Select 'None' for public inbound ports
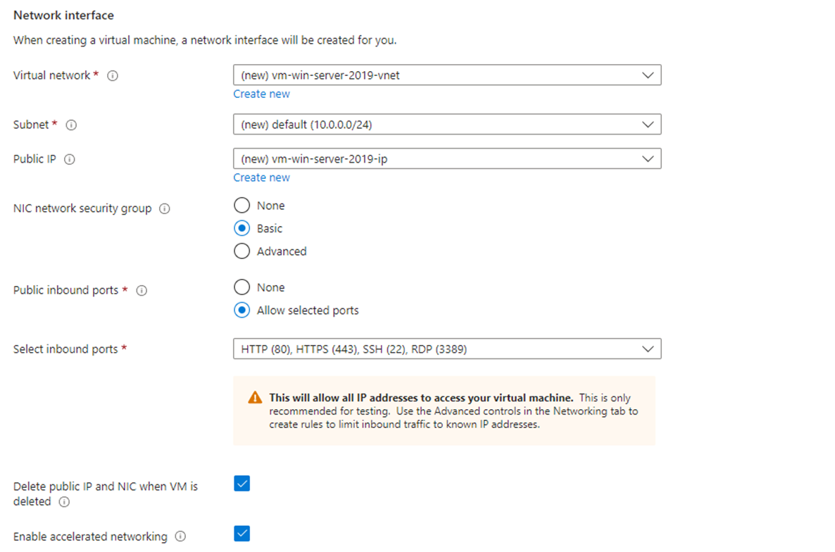Screen dimensions: 835x552 click(241, 287)
